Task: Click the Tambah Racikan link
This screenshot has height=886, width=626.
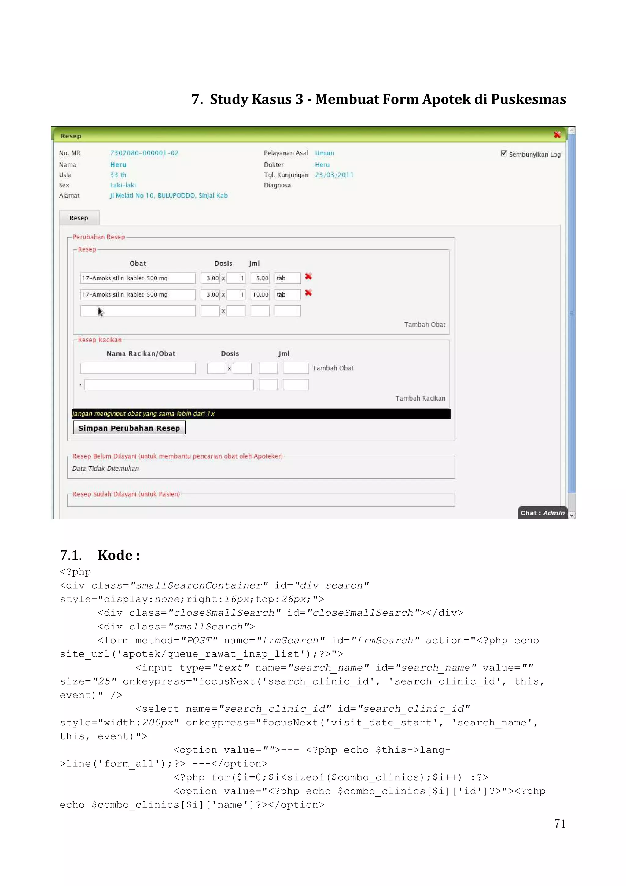Action: coord(420,398)
